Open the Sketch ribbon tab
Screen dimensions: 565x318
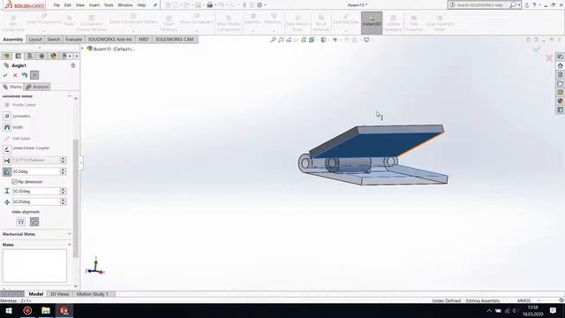click(53, 39)
